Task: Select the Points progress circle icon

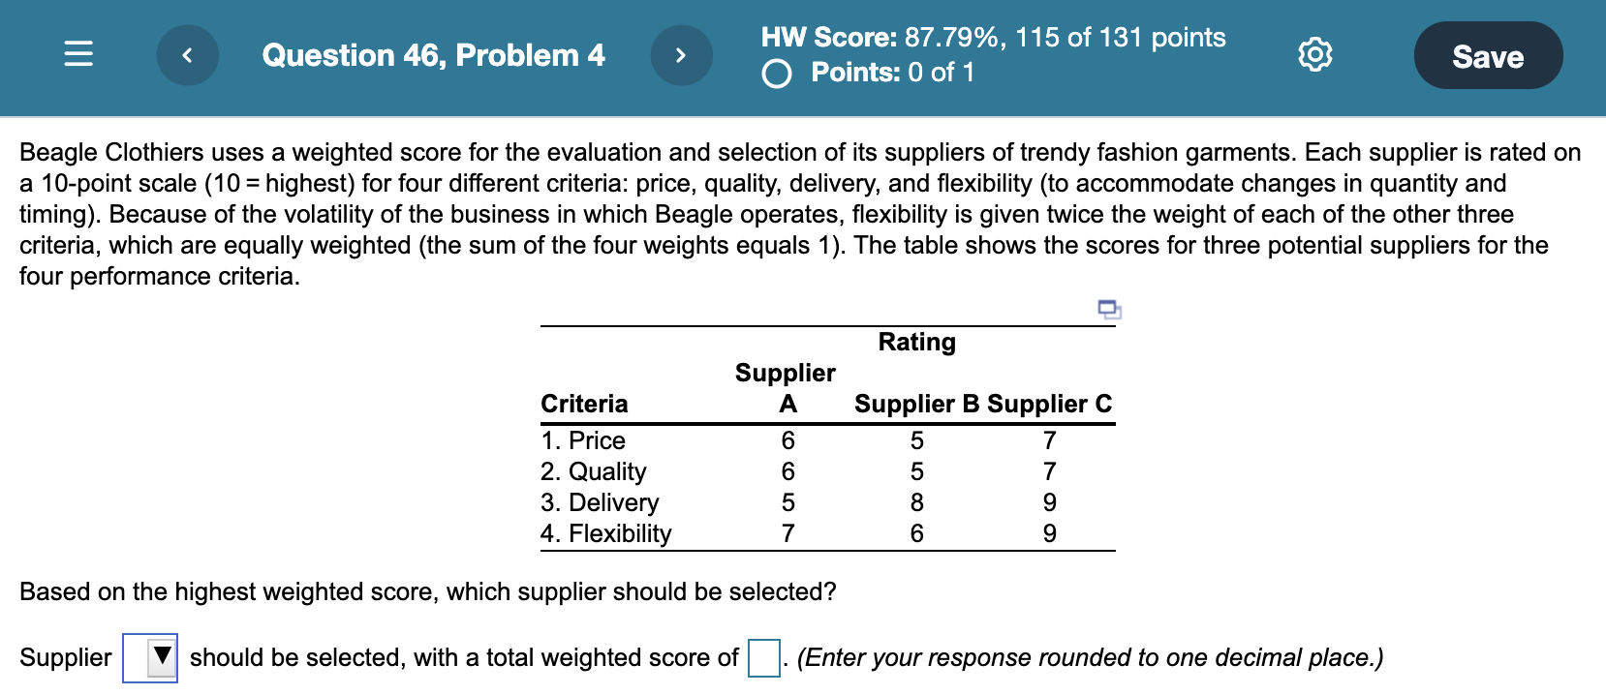Action: 775,72
